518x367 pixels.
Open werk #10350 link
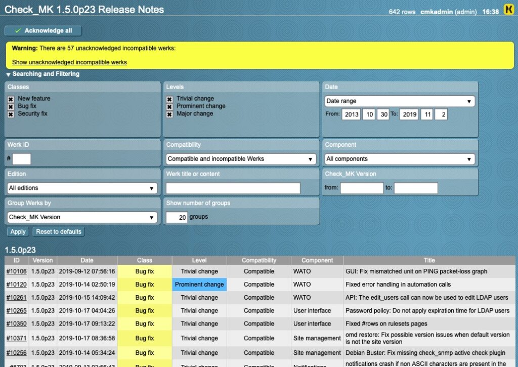(17, 323)
